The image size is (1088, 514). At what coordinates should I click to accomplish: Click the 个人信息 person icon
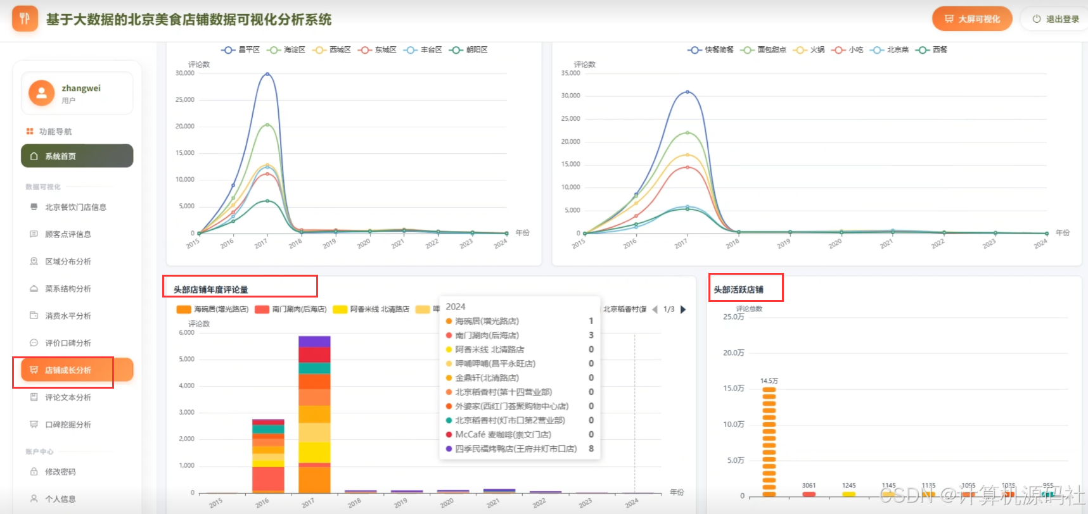click(x=34, y=499)
